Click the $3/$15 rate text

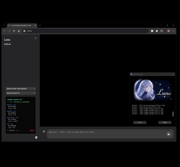[12, 130]
